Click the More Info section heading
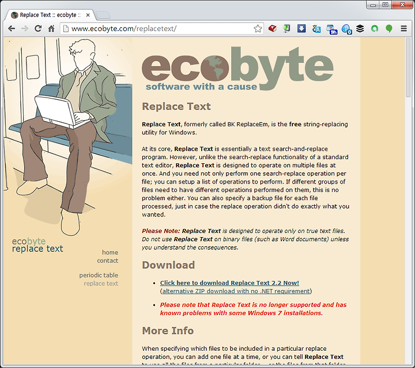Image resolution: width=415 pixels, height=368 pixels. tap(168, 331)
